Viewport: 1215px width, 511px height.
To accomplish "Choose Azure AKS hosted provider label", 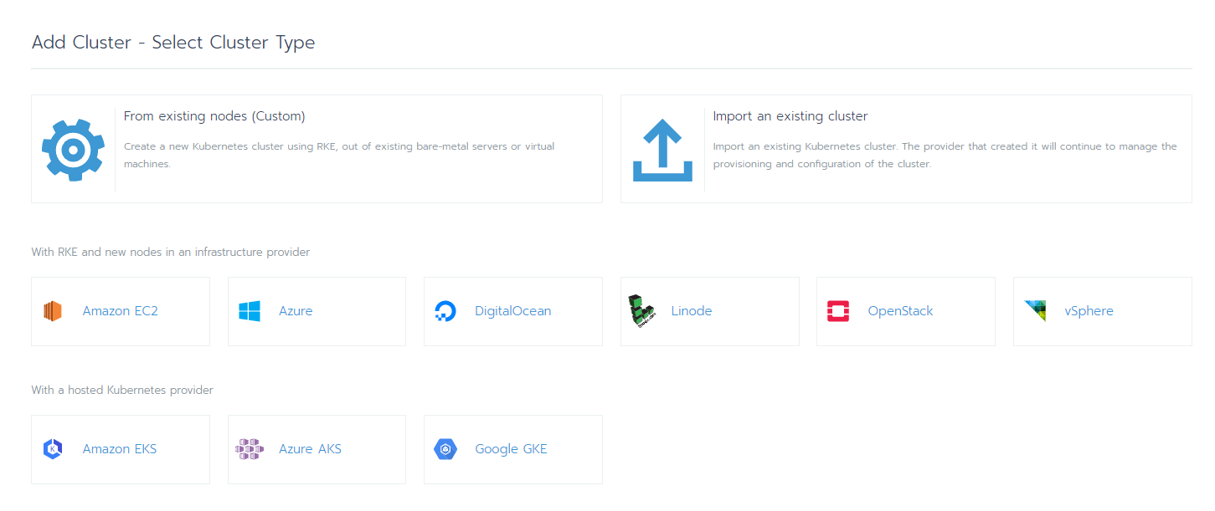I will point(310,449).
